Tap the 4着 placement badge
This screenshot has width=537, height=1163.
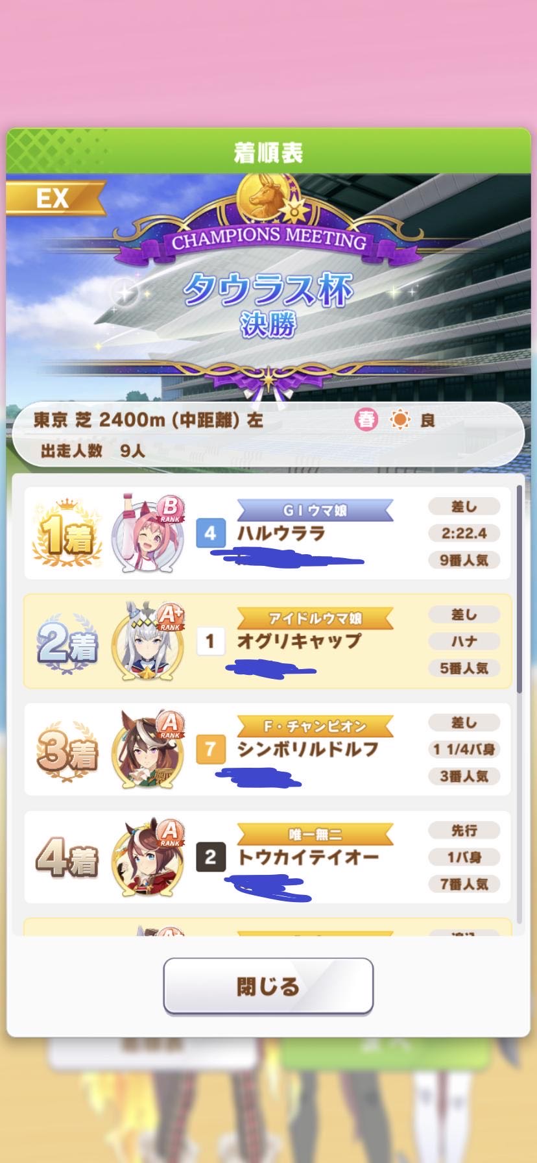coord(67,859)
